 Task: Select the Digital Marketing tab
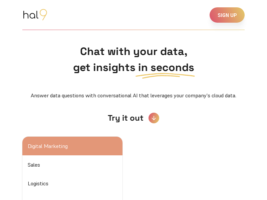(x=72, y=146)
